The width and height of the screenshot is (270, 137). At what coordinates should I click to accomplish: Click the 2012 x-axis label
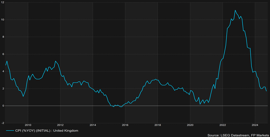[60, 125]
